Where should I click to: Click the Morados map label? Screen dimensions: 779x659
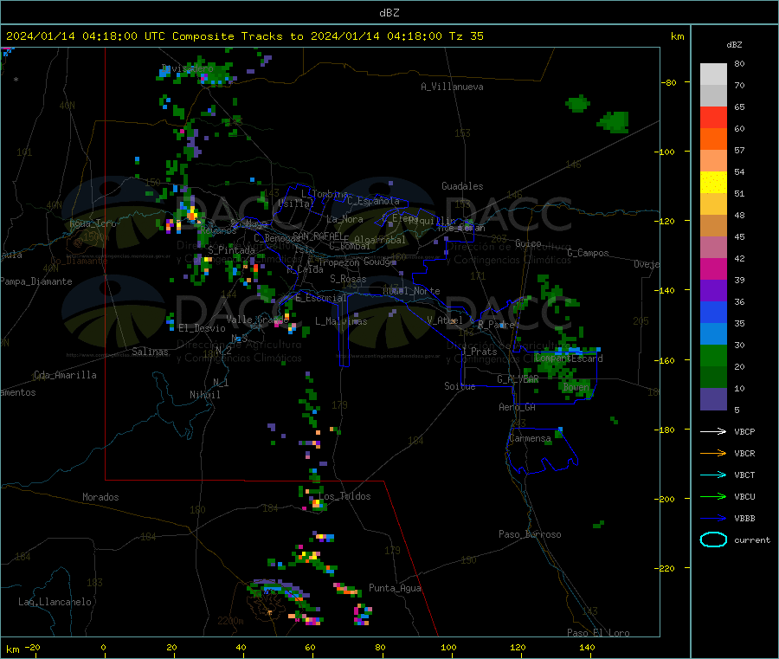tap(100, 497)
